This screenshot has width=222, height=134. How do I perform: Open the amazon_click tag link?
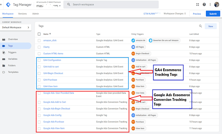[50, 40]
